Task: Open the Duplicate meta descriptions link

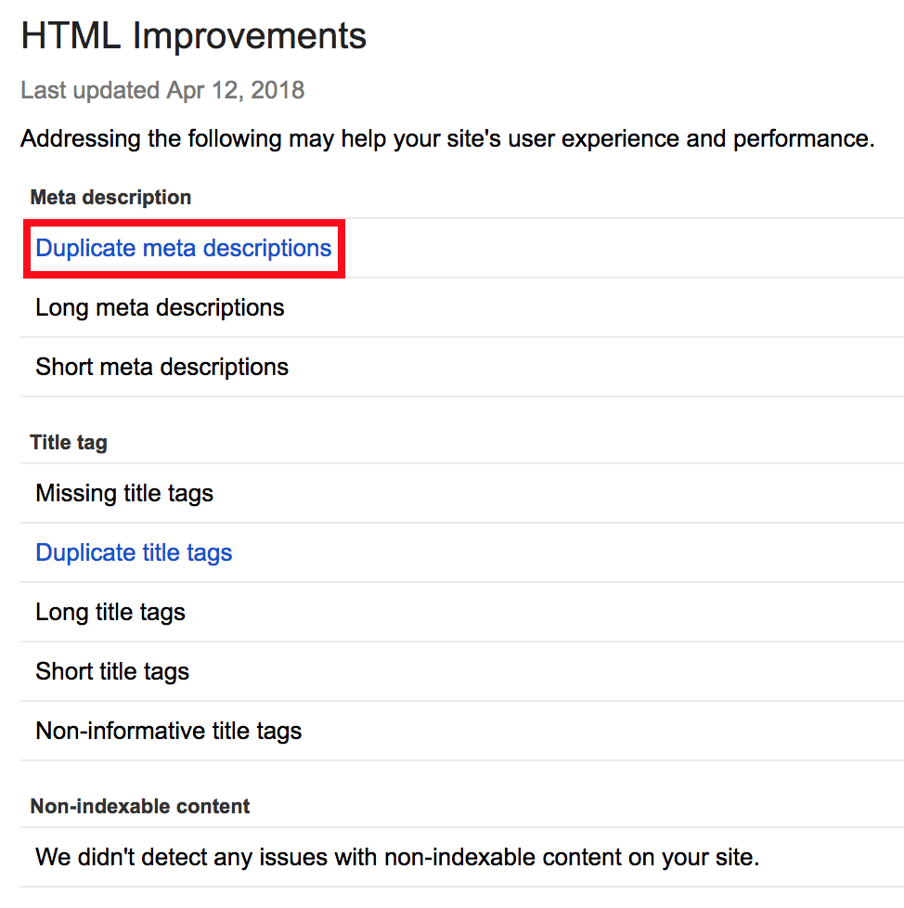Action: [184, 248]
